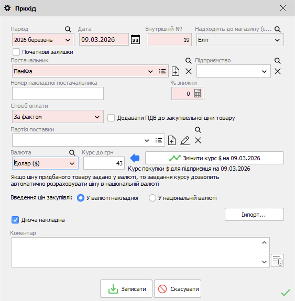This screenshot has height=301, width=295.
Task: Search for a supplier with the magnifier icon
Action: tap(188, 60)
